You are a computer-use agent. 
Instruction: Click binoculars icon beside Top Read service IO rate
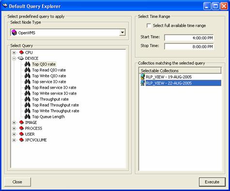tap(28, 87)
